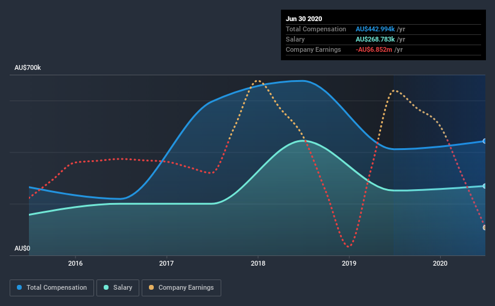Click the teal Salary legend dot
The height and width of the screenshot is (306, 495).
point(106,287)
